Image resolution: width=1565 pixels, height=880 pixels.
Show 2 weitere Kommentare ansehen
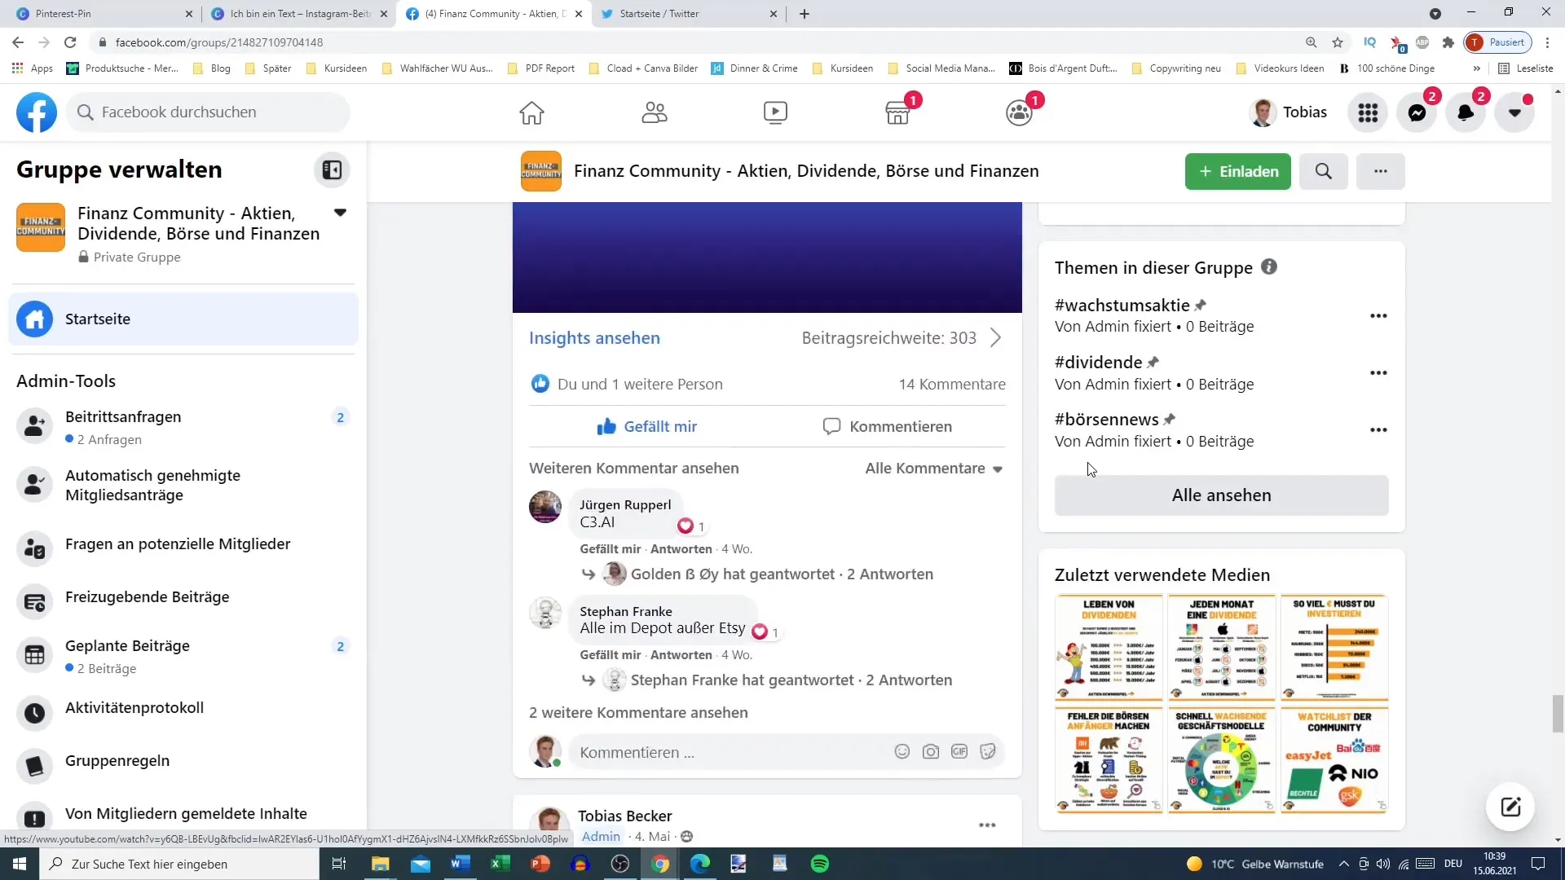coord(638,713)
